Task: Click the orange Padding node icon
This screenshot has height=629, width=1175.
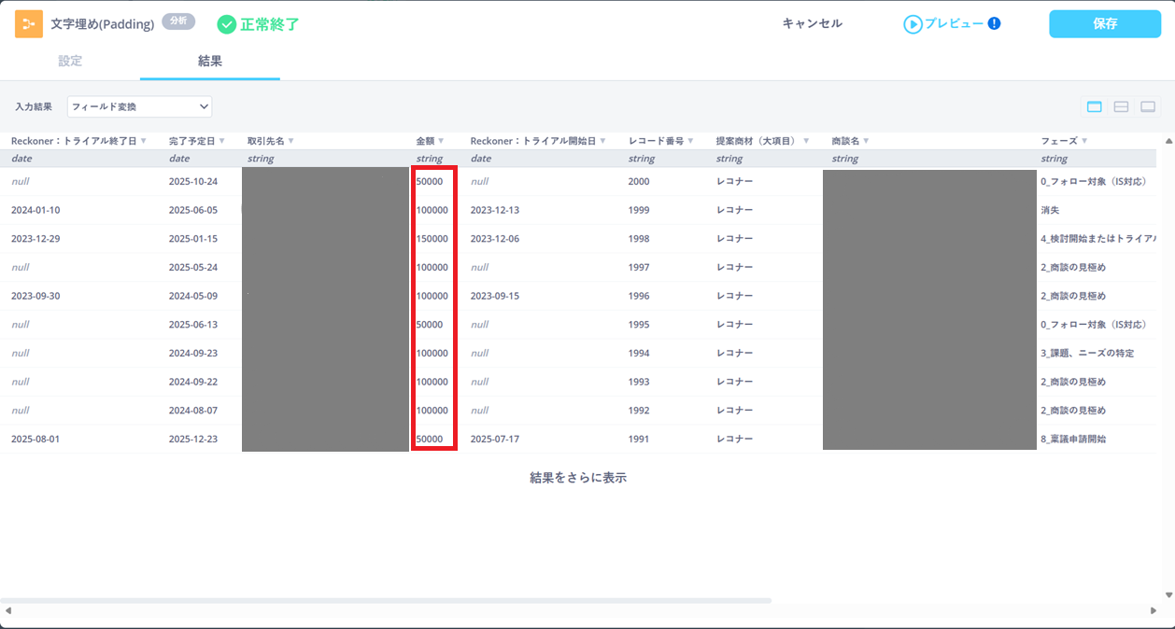Action: coord(29,24)
